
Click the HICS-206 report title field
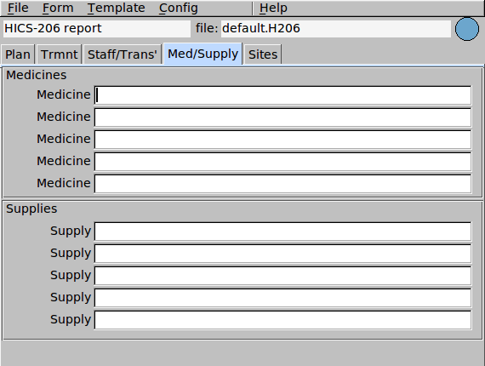pyautogui.click(x=97, y=29)
